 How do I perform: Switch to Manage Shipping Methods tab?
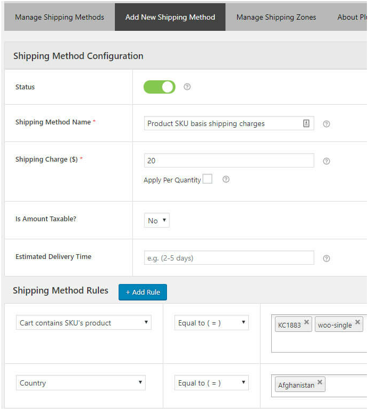[60, 17]
